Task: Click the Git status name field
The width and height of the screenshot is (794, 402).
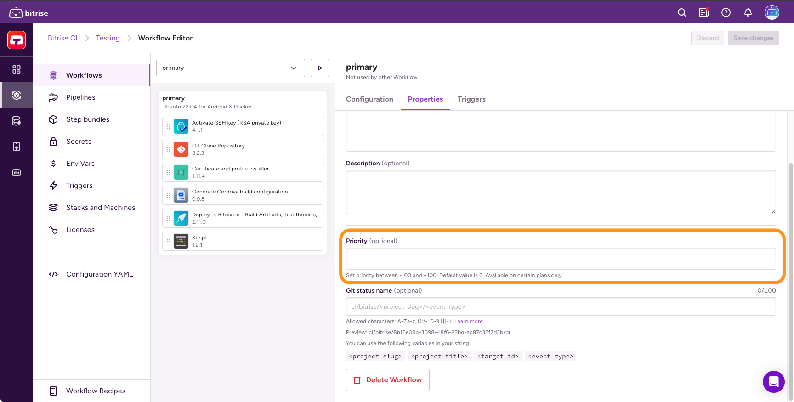Action: (x=561, y=306)
